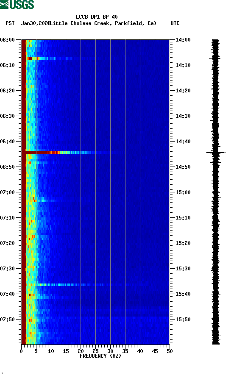Click the '06:30' PST time label
The image size is (234, 378).
(7, 116)
